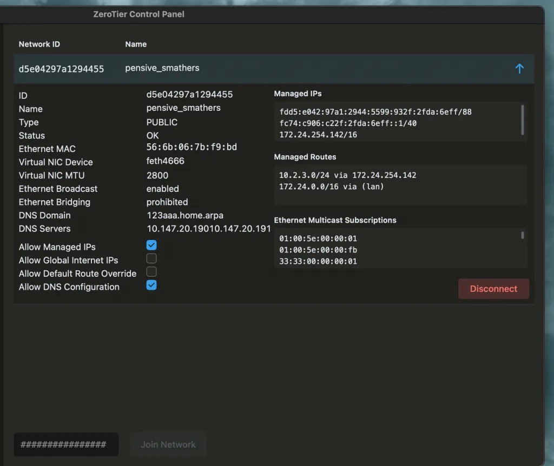Click the Allow Default Route Override label
This screenshot has width=554, height=466.
tap(77, 274)
